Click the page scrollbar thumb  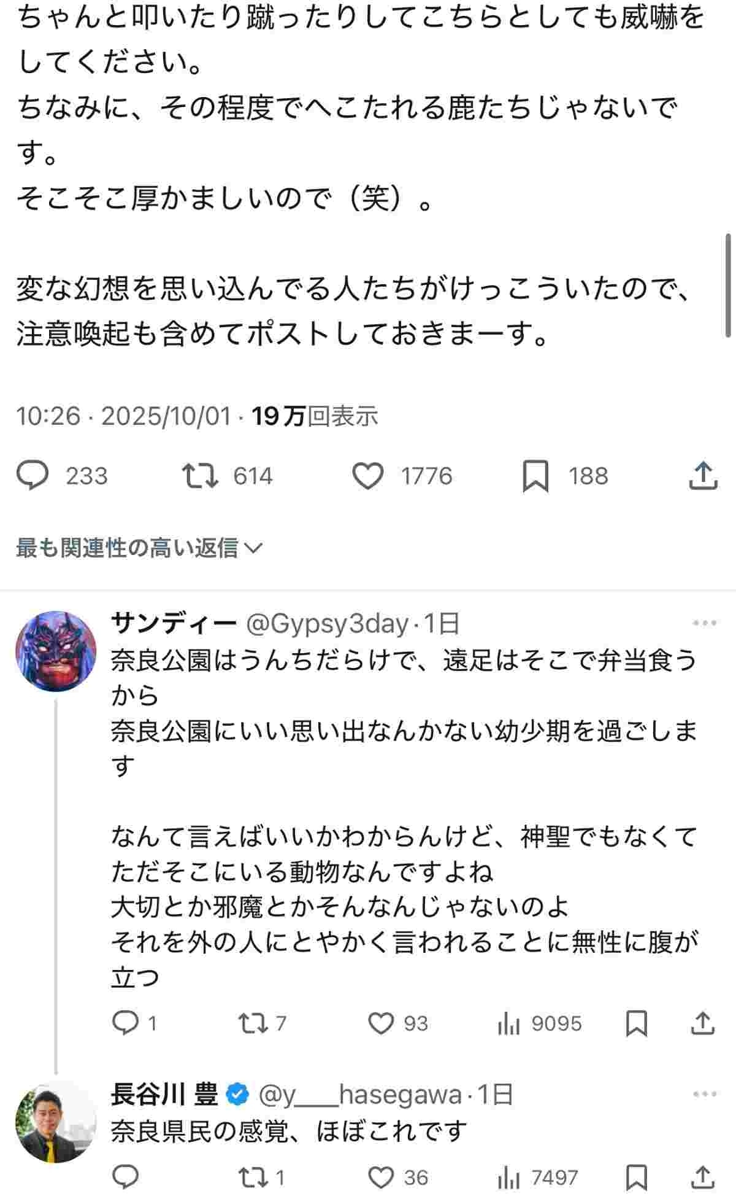pyautogui.click(x=728, y=285)
